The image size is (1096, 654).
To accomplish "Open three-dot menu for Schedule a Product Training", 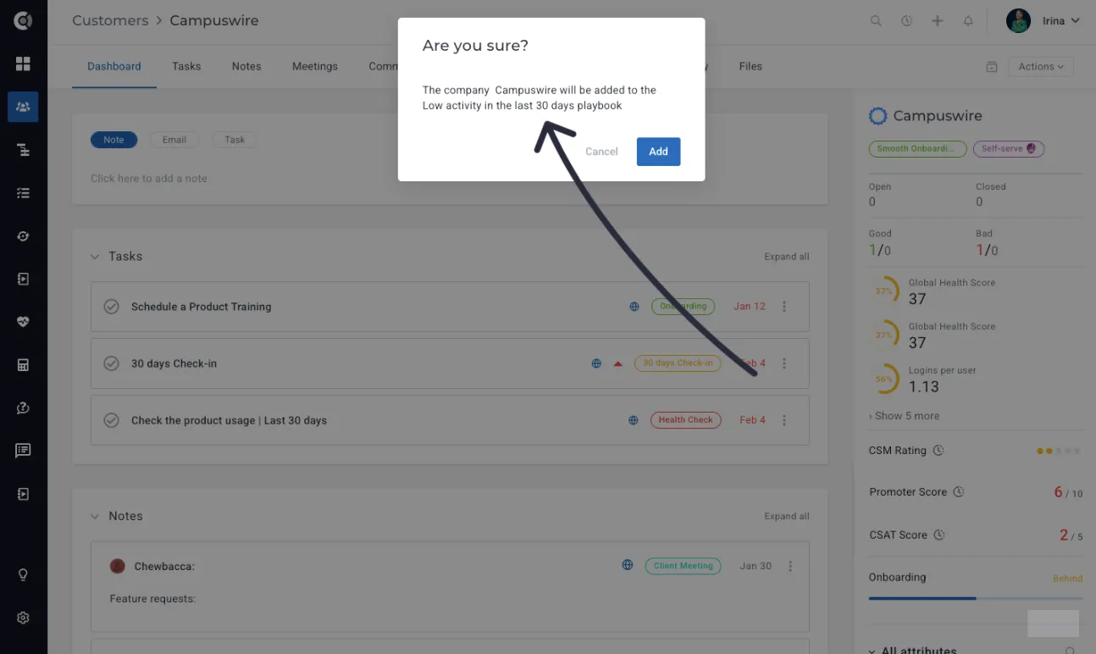I will tap(784, 307).
